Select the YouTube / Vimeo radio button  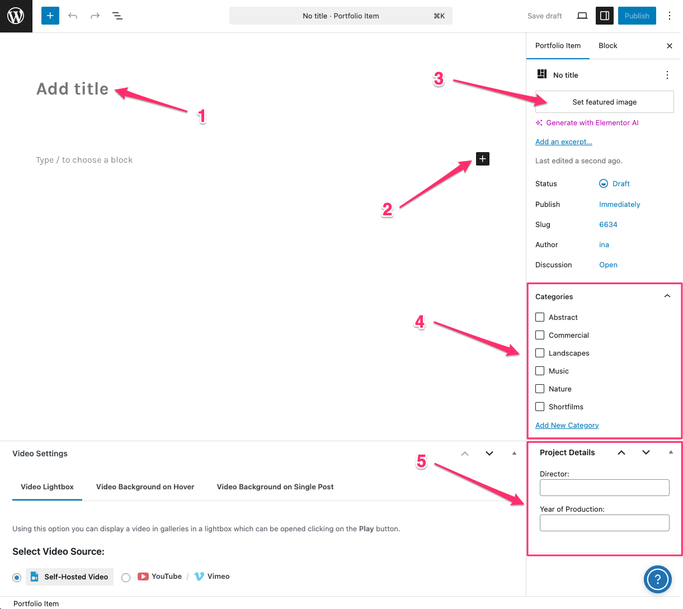(x=126, y=577)
